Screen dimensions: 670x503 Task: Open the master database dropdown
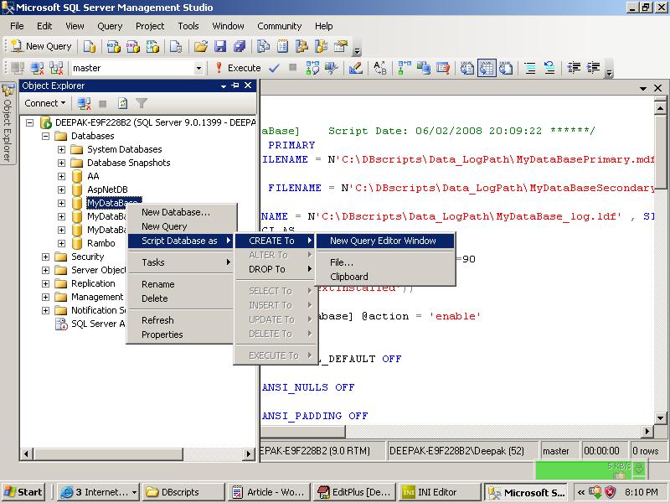tap(198, 68)
